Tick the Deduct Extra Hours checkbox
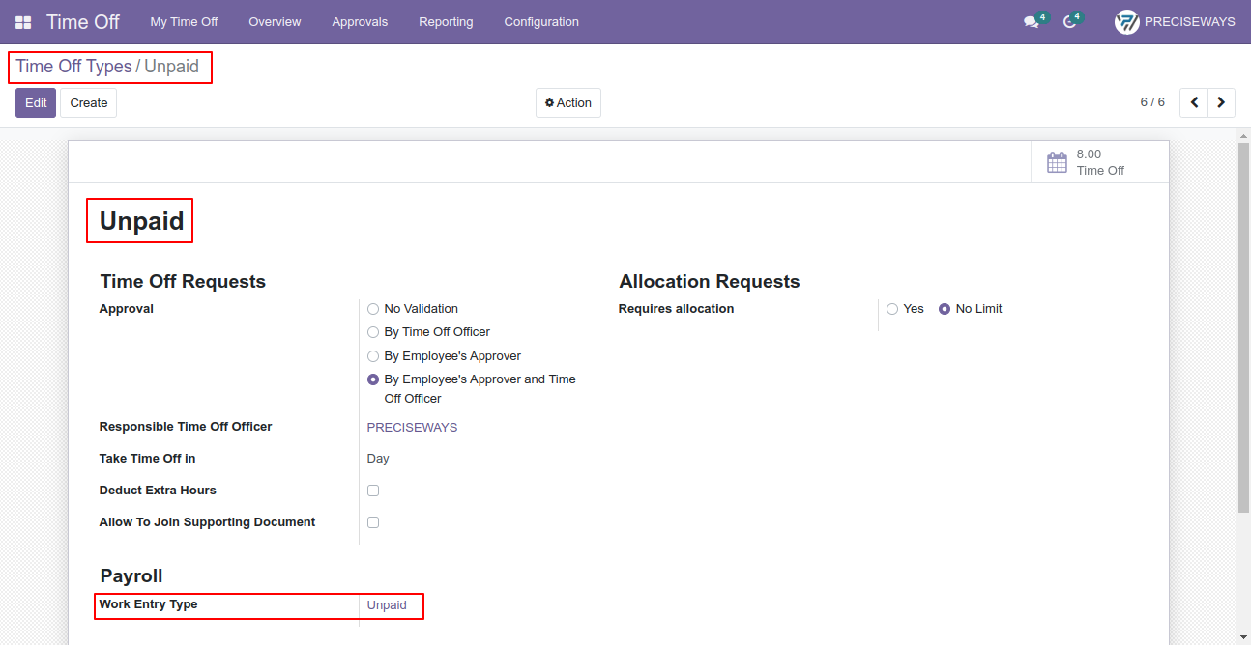1251x645 pixels. (x=373, y=491)
